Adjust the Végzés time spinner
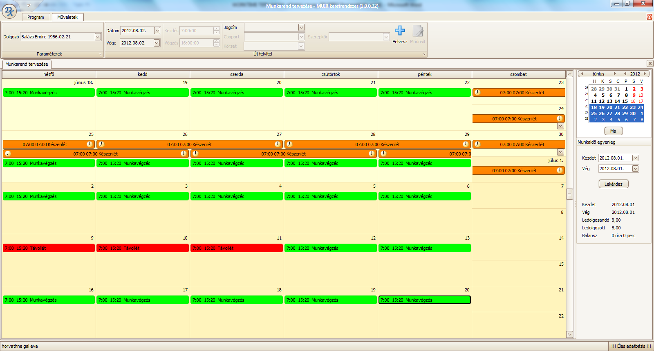Image resolution: width=654 pixels, height=351 pixels. pos(216,43)
